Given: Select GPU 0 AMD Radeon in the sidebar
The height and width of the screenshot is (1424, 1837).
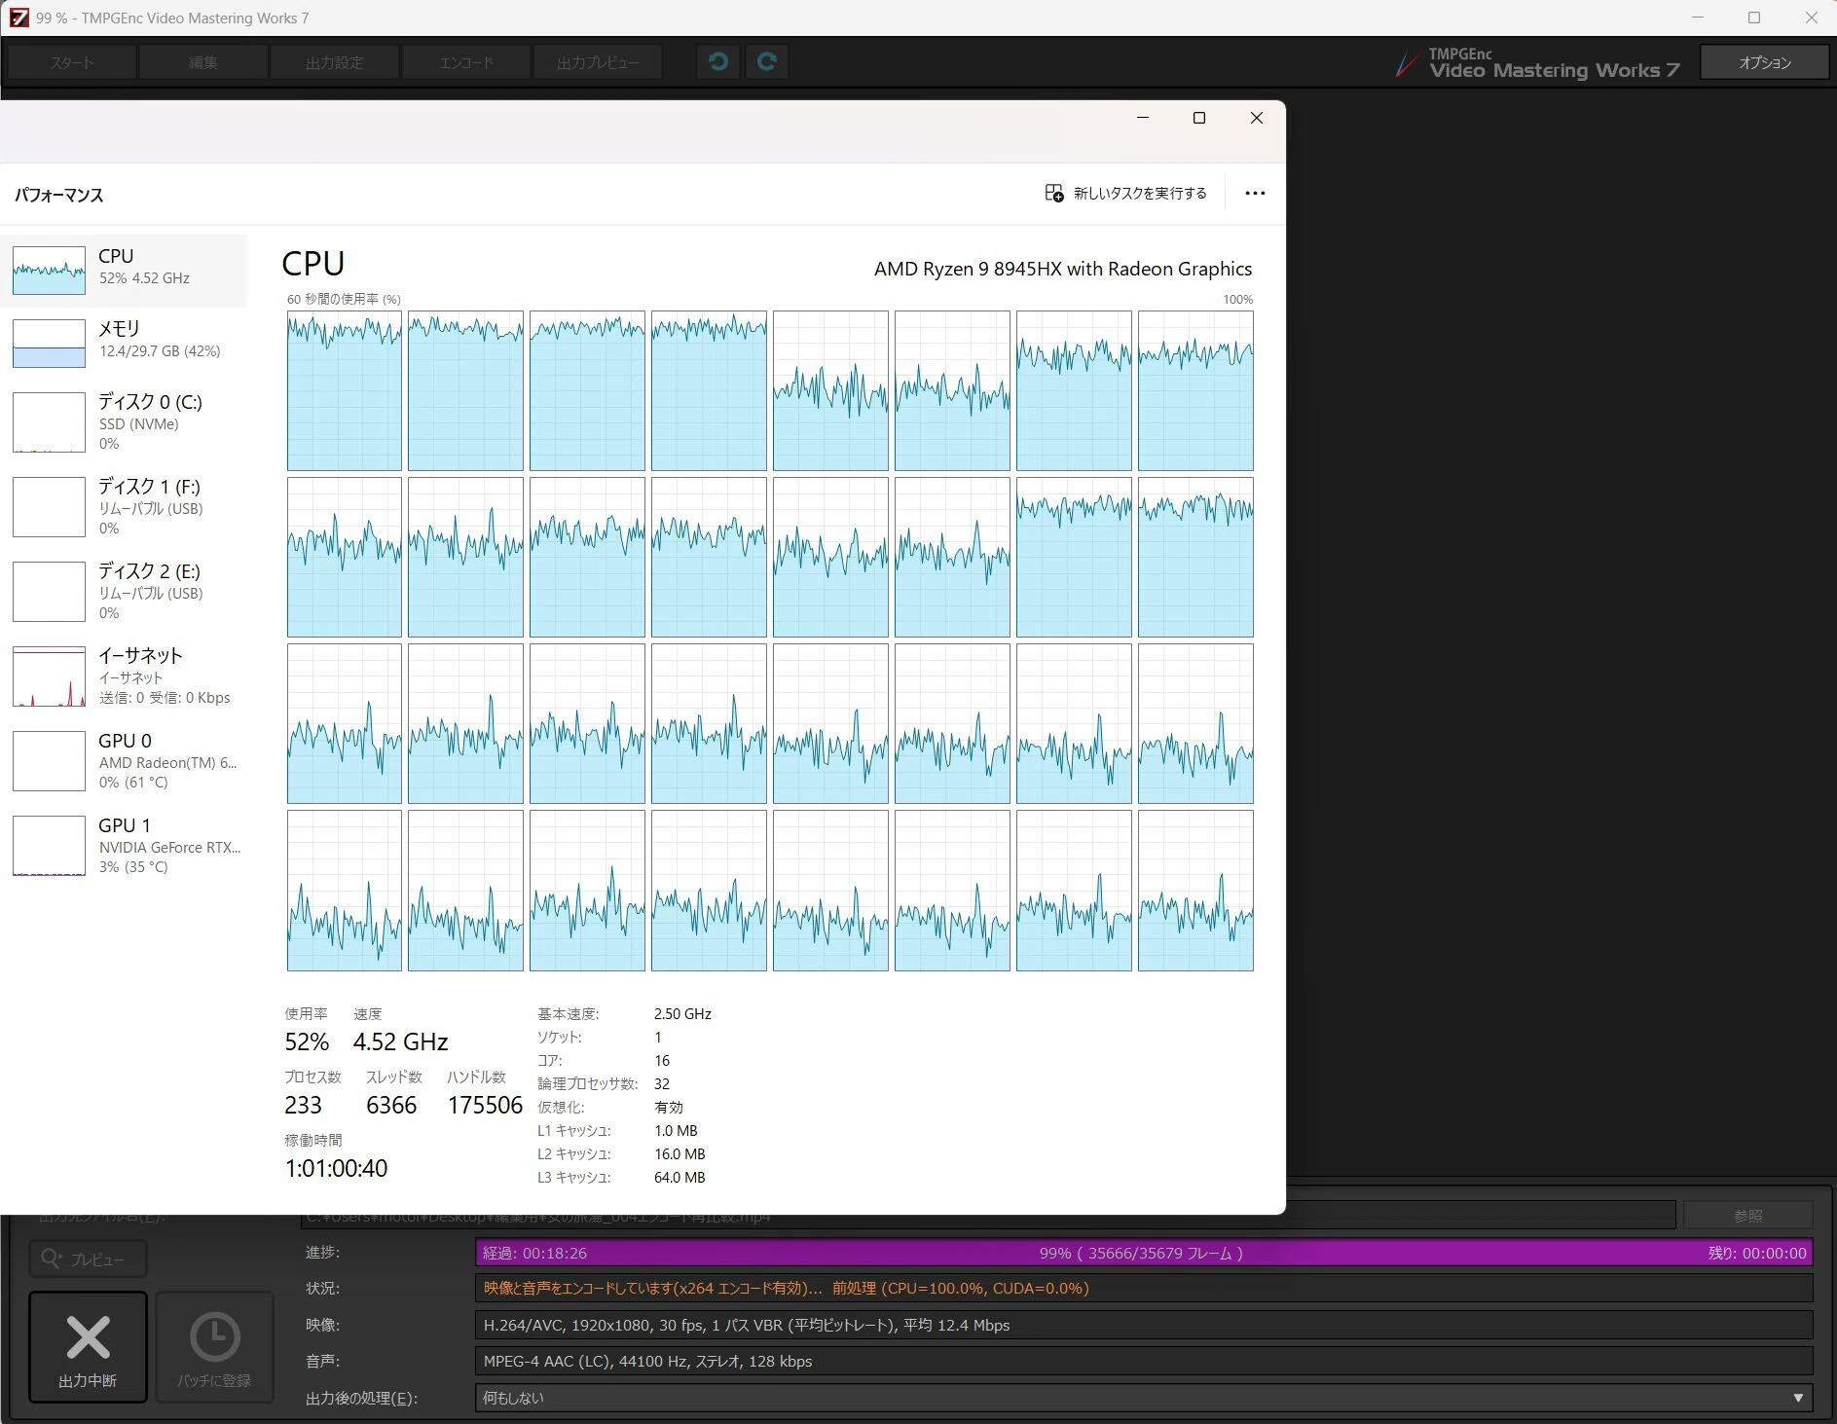Looking at the screenshot, I should point(124,760).
